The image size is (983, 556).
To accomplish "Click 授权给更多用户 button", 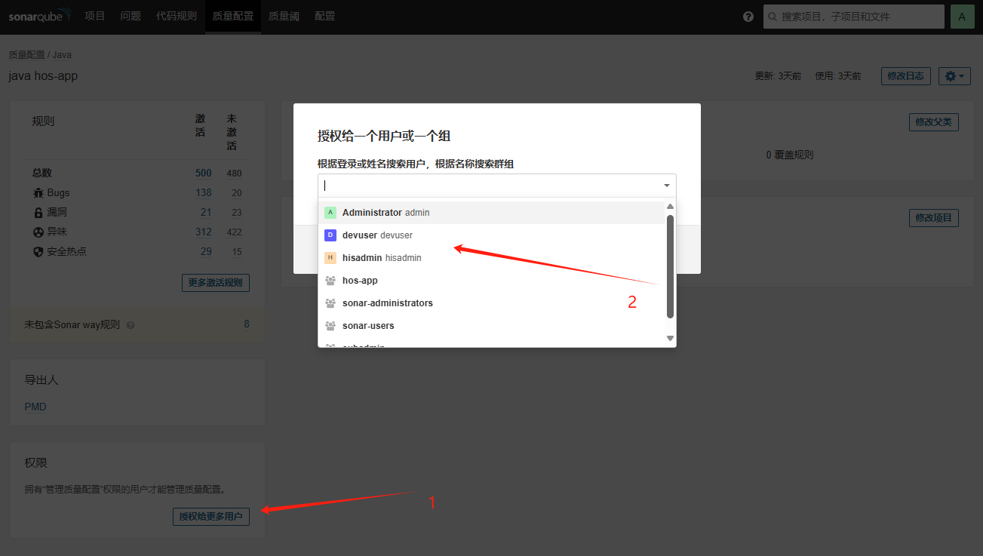I will 211,517.
